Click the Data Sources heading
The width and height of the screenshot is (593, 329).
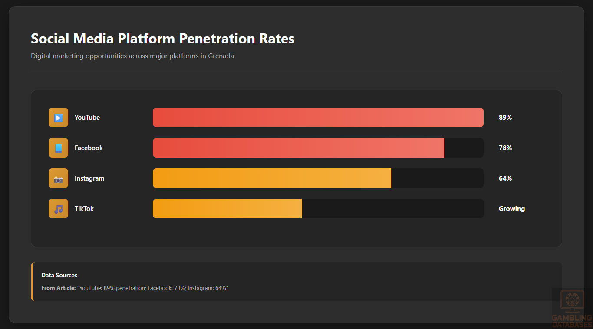click(x=59, y=275)
